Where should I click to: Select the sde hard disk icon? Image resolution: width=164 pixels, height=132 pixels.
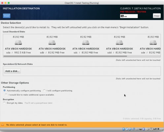coord(153,43)
